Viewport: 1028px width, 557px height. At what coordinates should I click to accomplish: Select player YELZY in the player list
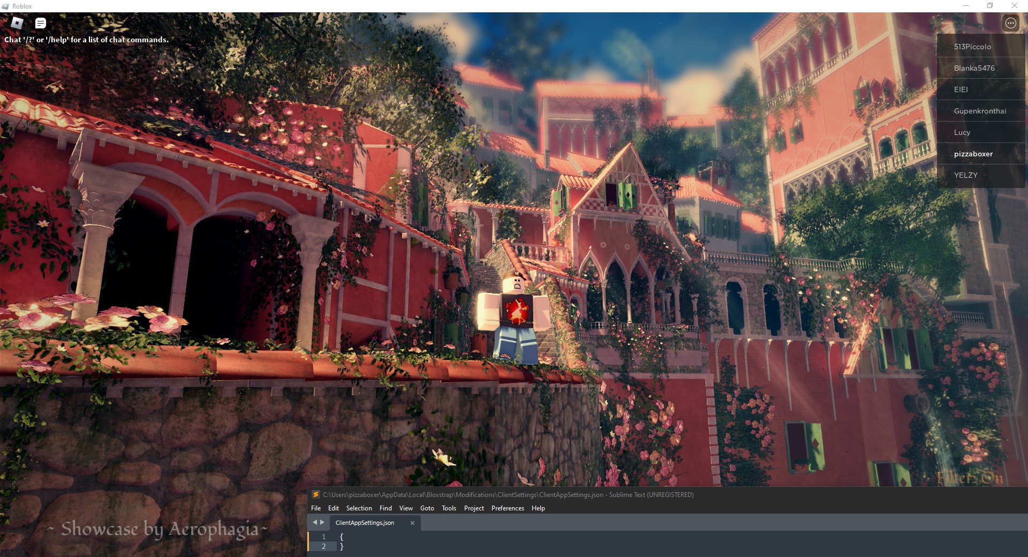pos(981,175)
